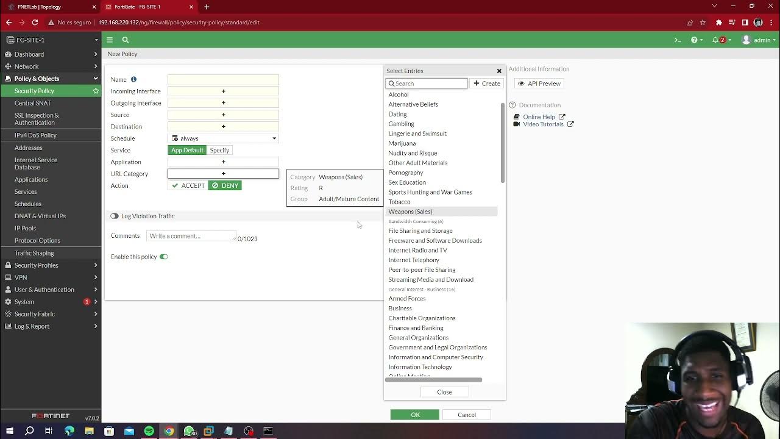Open the Online Help link
This screenshot has width=780, height=439.
click(x=539, y=116)
